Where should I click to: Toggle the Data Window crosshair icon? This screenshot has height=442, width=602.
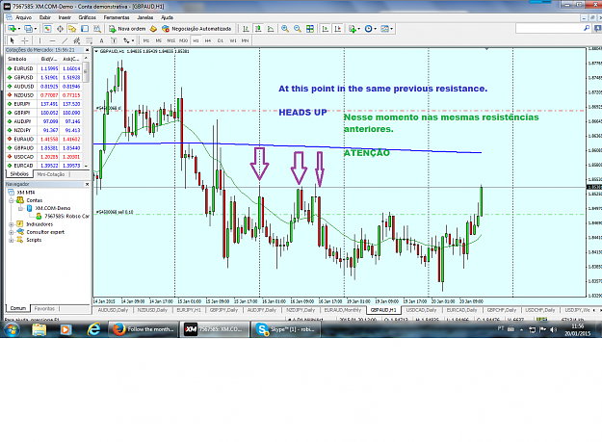(60, 29)
